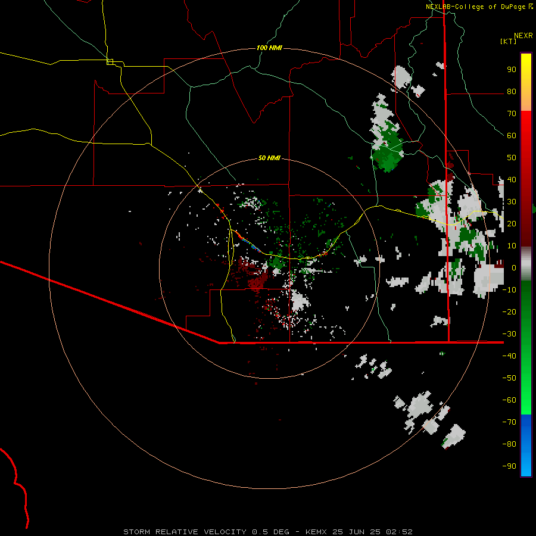Screen dimensions: 536x536
Task: Click the 40 value on the velocity scale
Action: [512, 179]
